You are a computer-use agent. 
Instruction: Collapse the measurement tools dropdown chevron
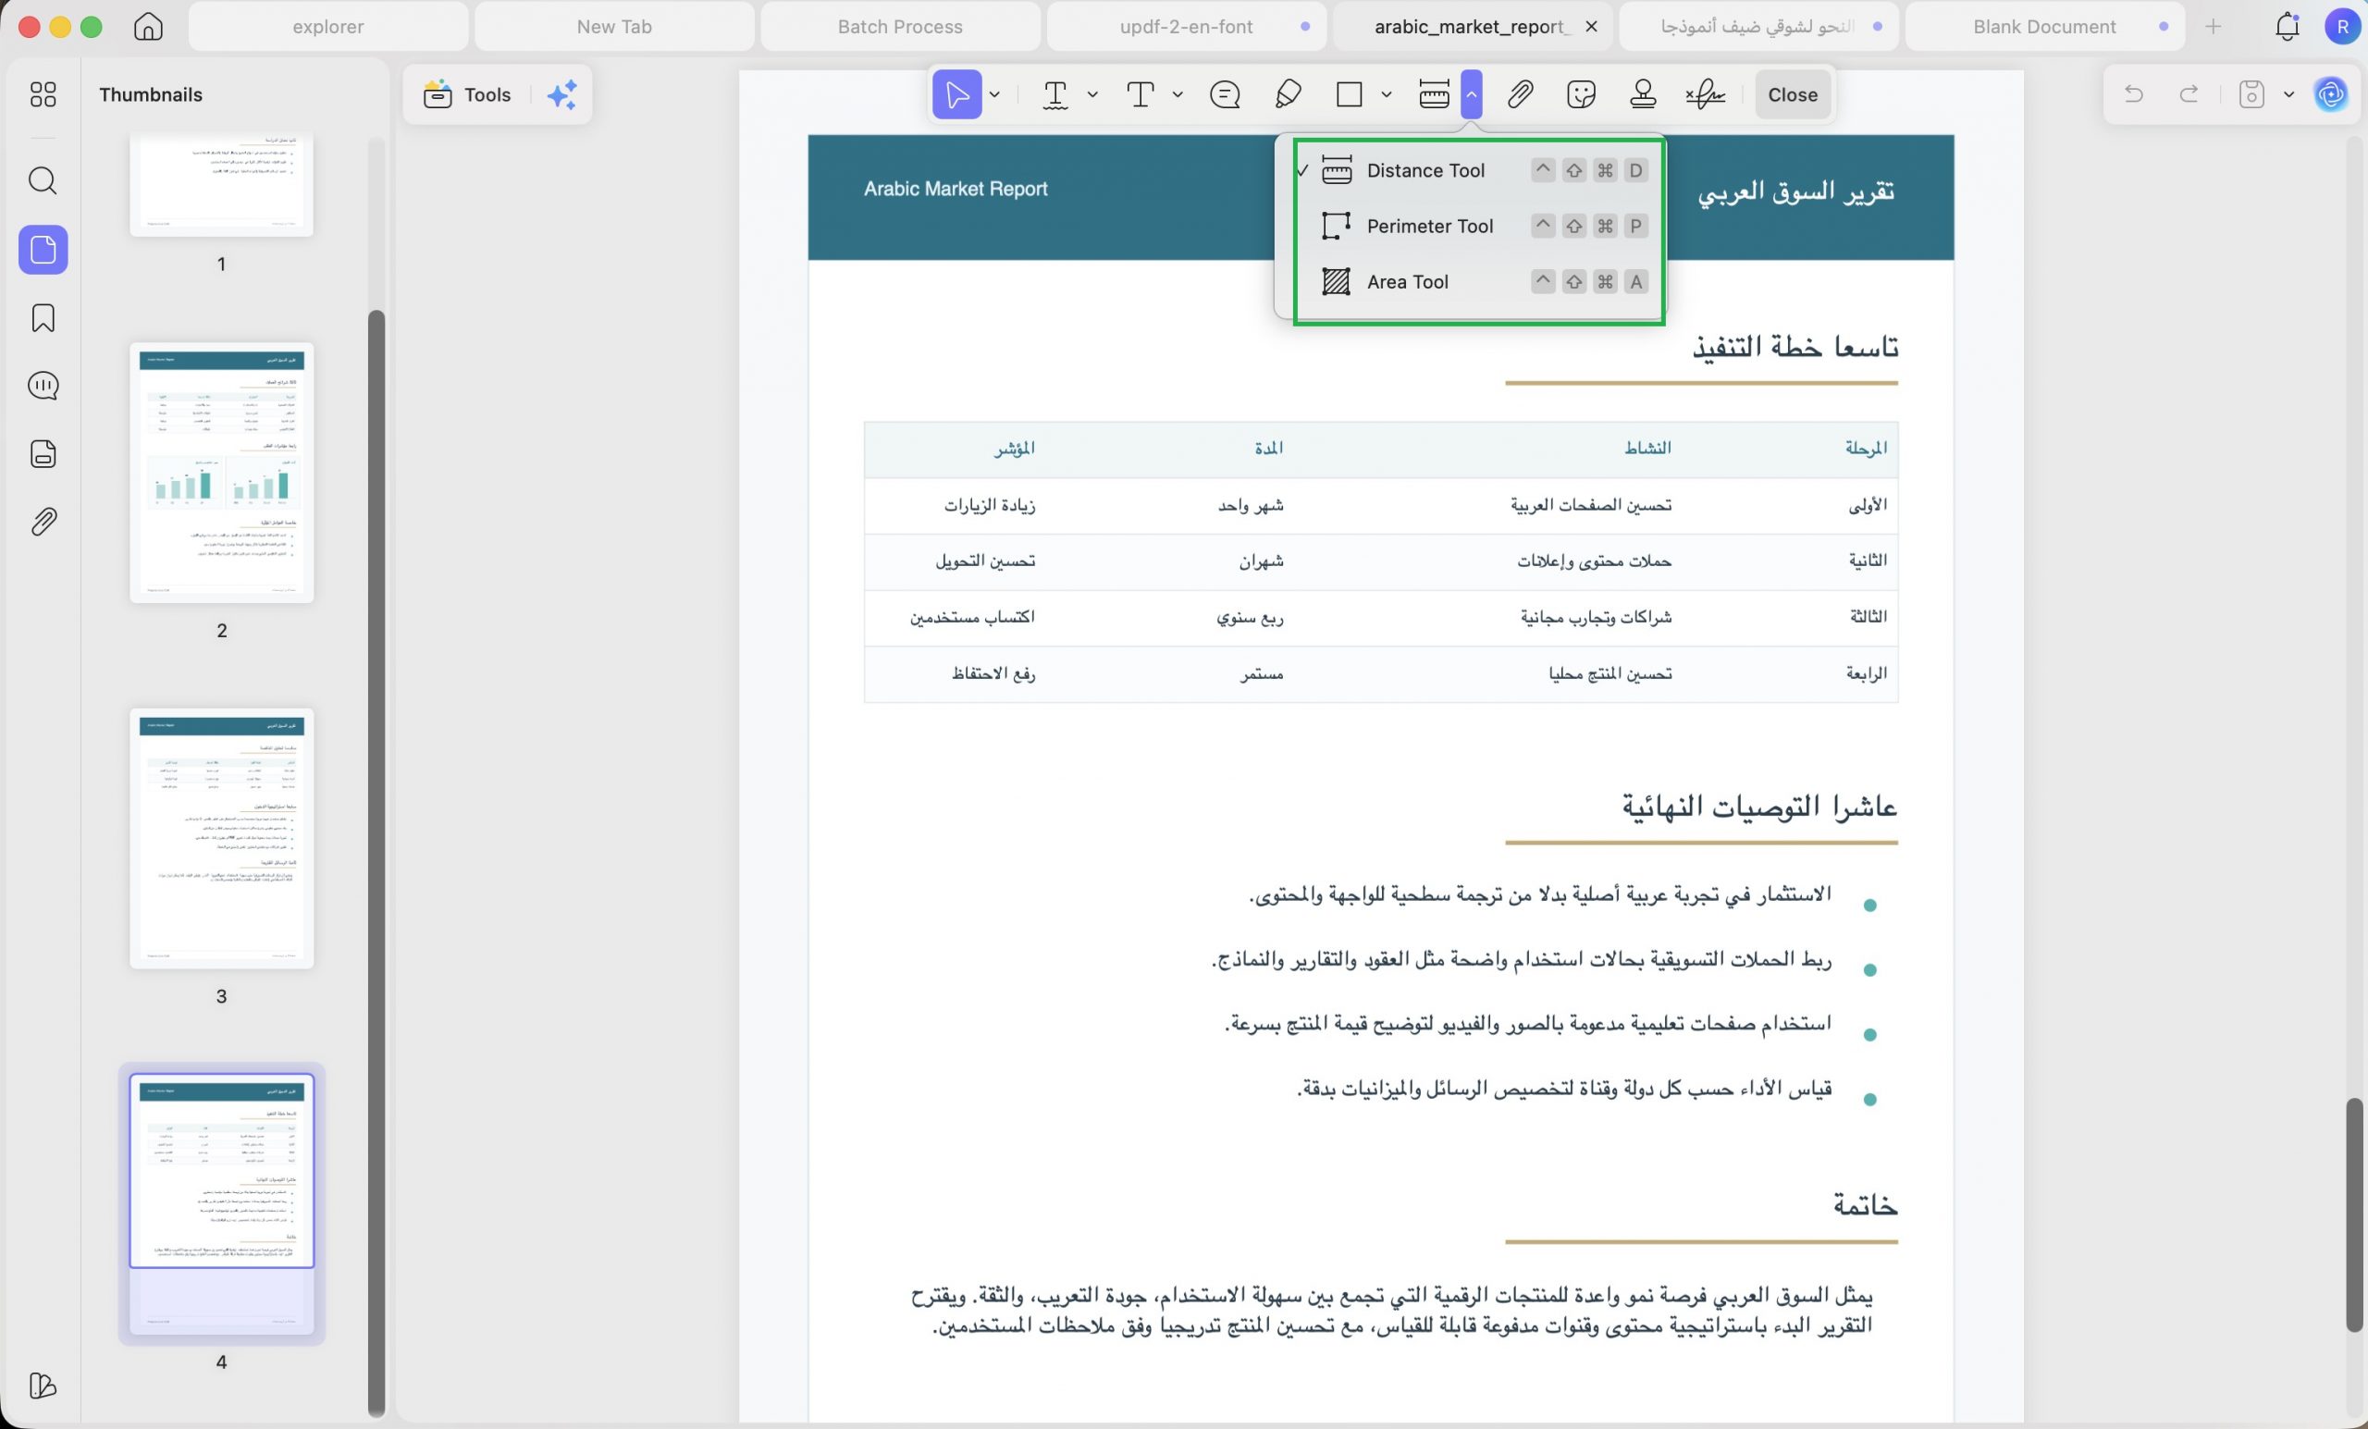pyautogui.click(x=1472, y=94)
